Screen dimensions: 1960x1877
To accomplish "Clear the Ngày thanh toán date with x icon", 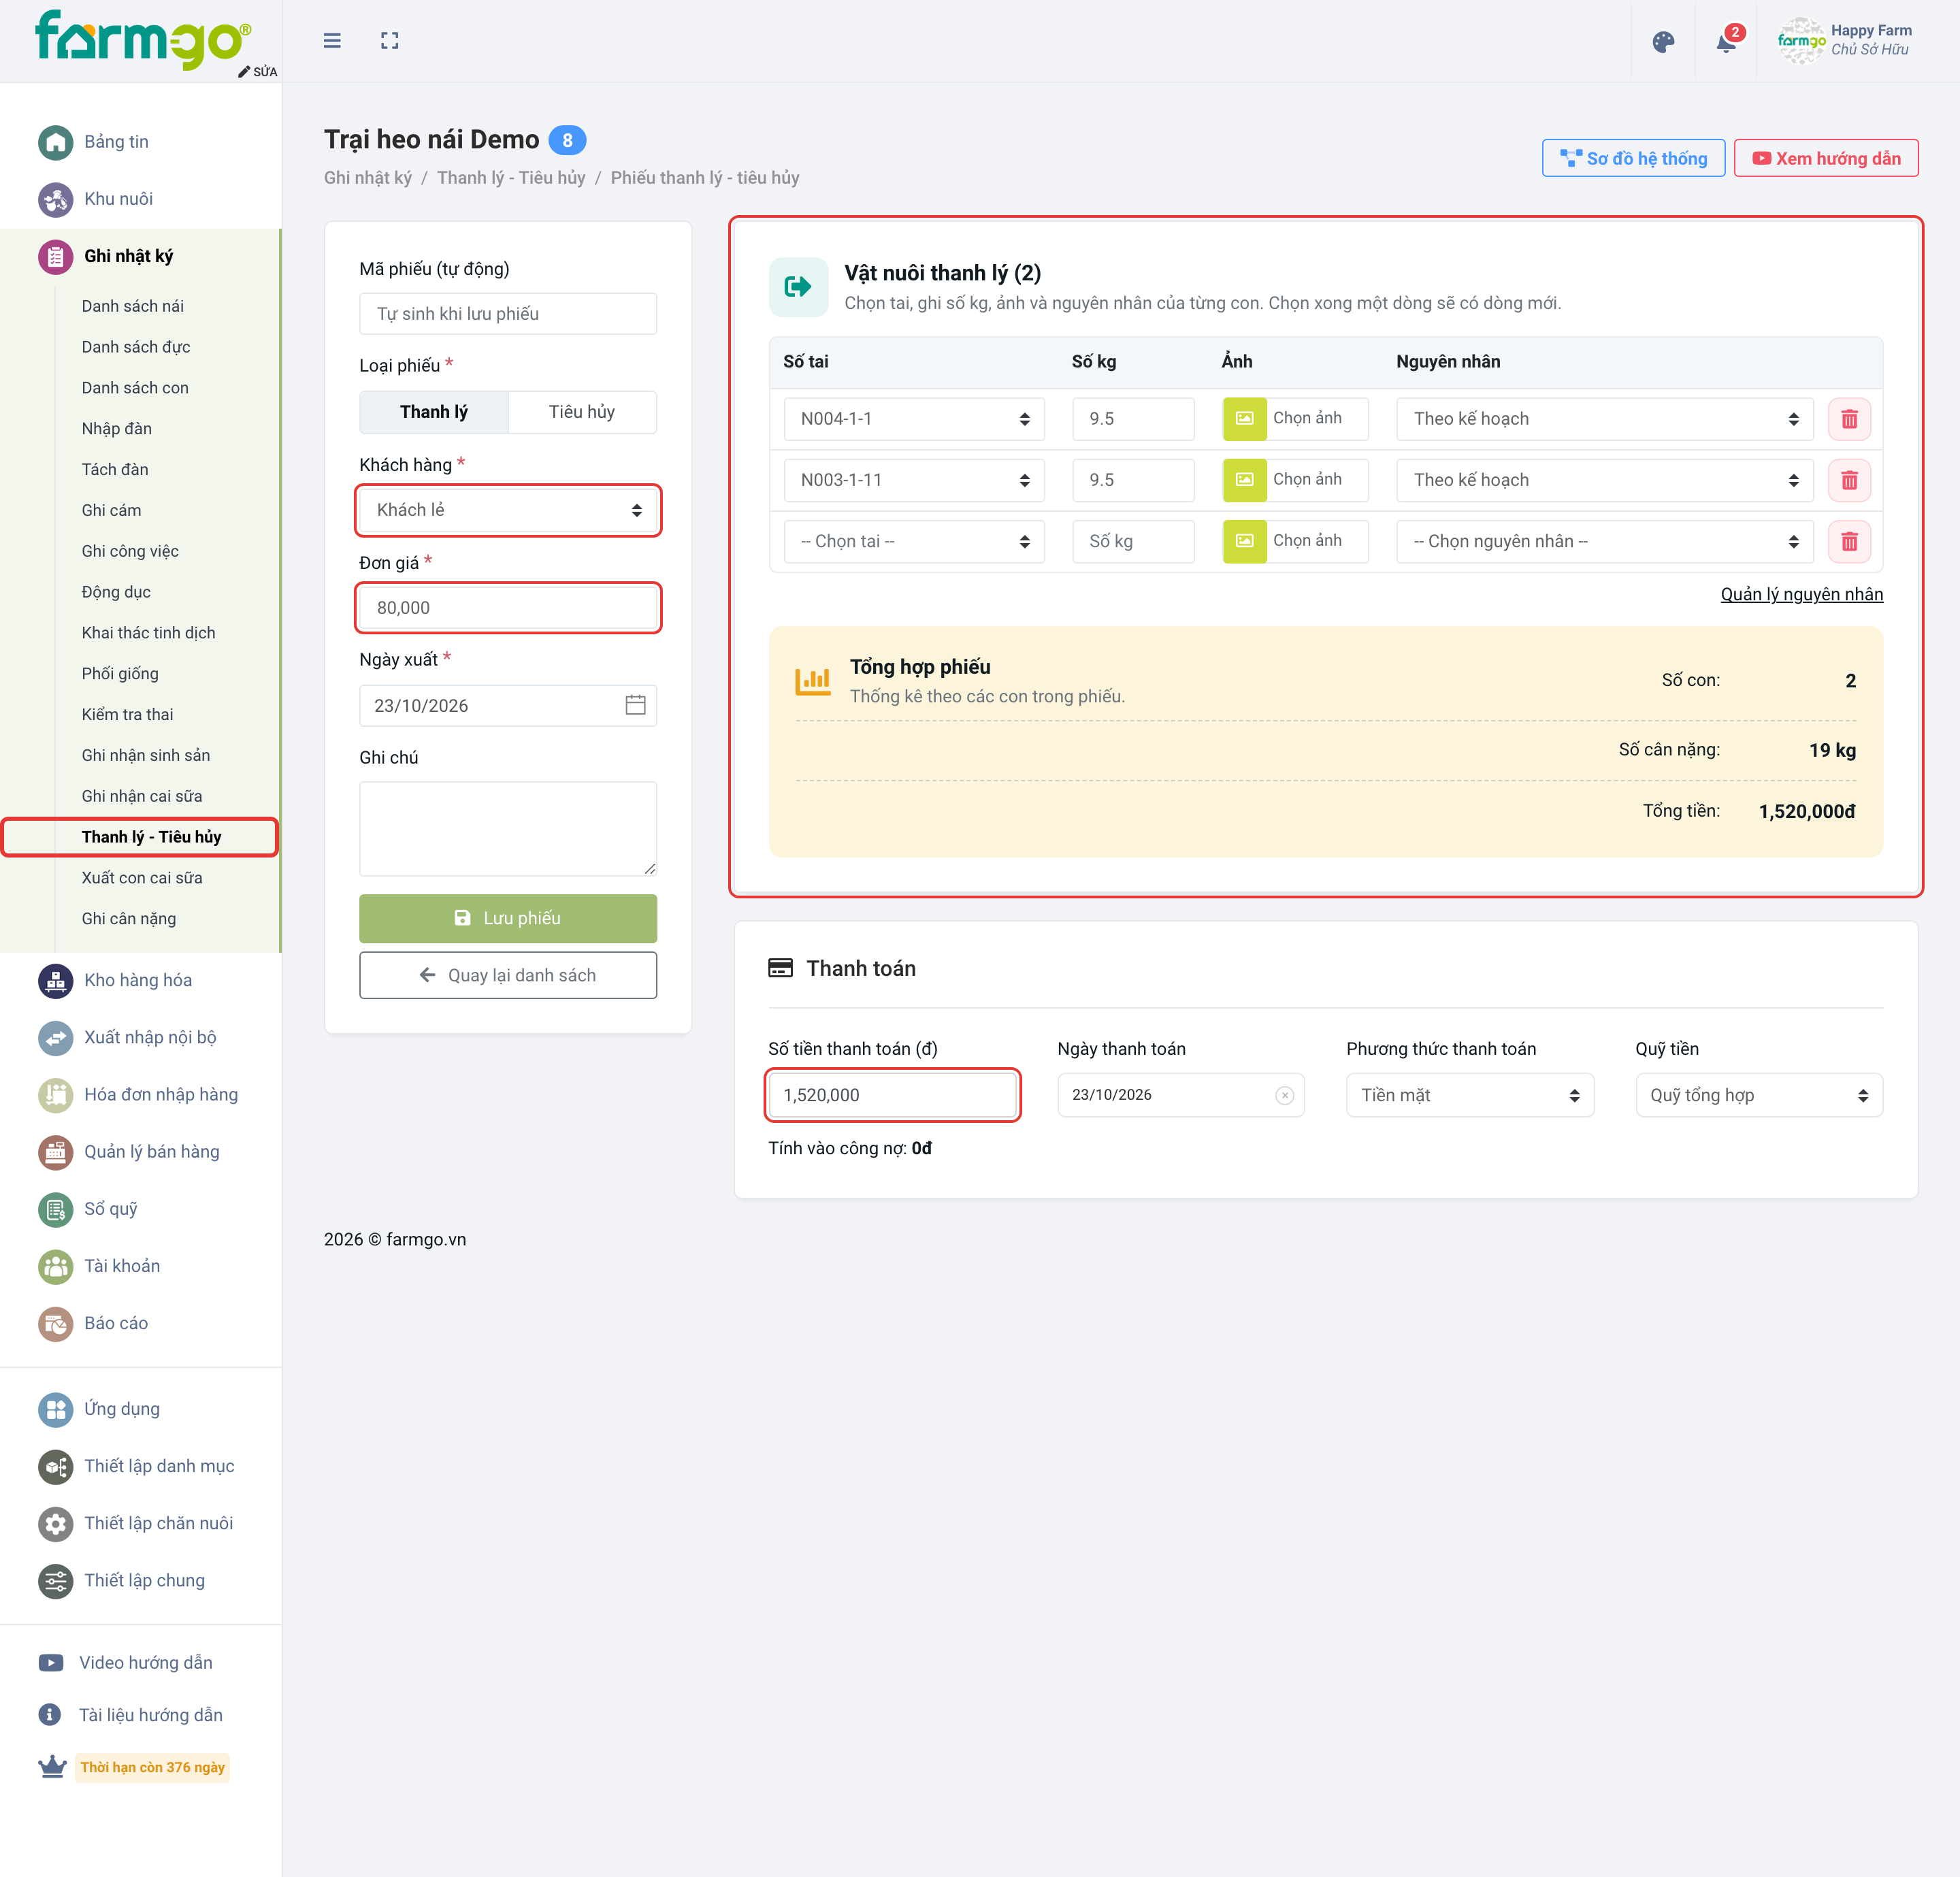I will (x=1285, y=1096).
